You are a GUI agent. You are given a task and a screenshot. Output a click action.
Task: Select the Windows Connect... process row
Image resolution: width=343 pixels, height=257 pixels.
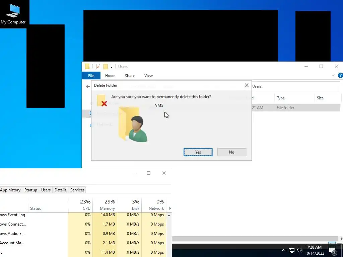[83, 224]
